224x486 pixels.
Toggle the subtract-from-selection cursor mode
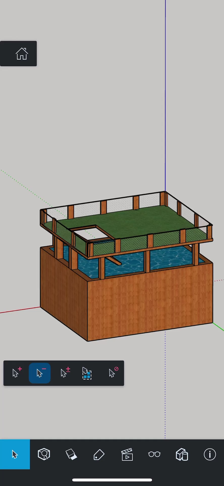pos(40,373)
